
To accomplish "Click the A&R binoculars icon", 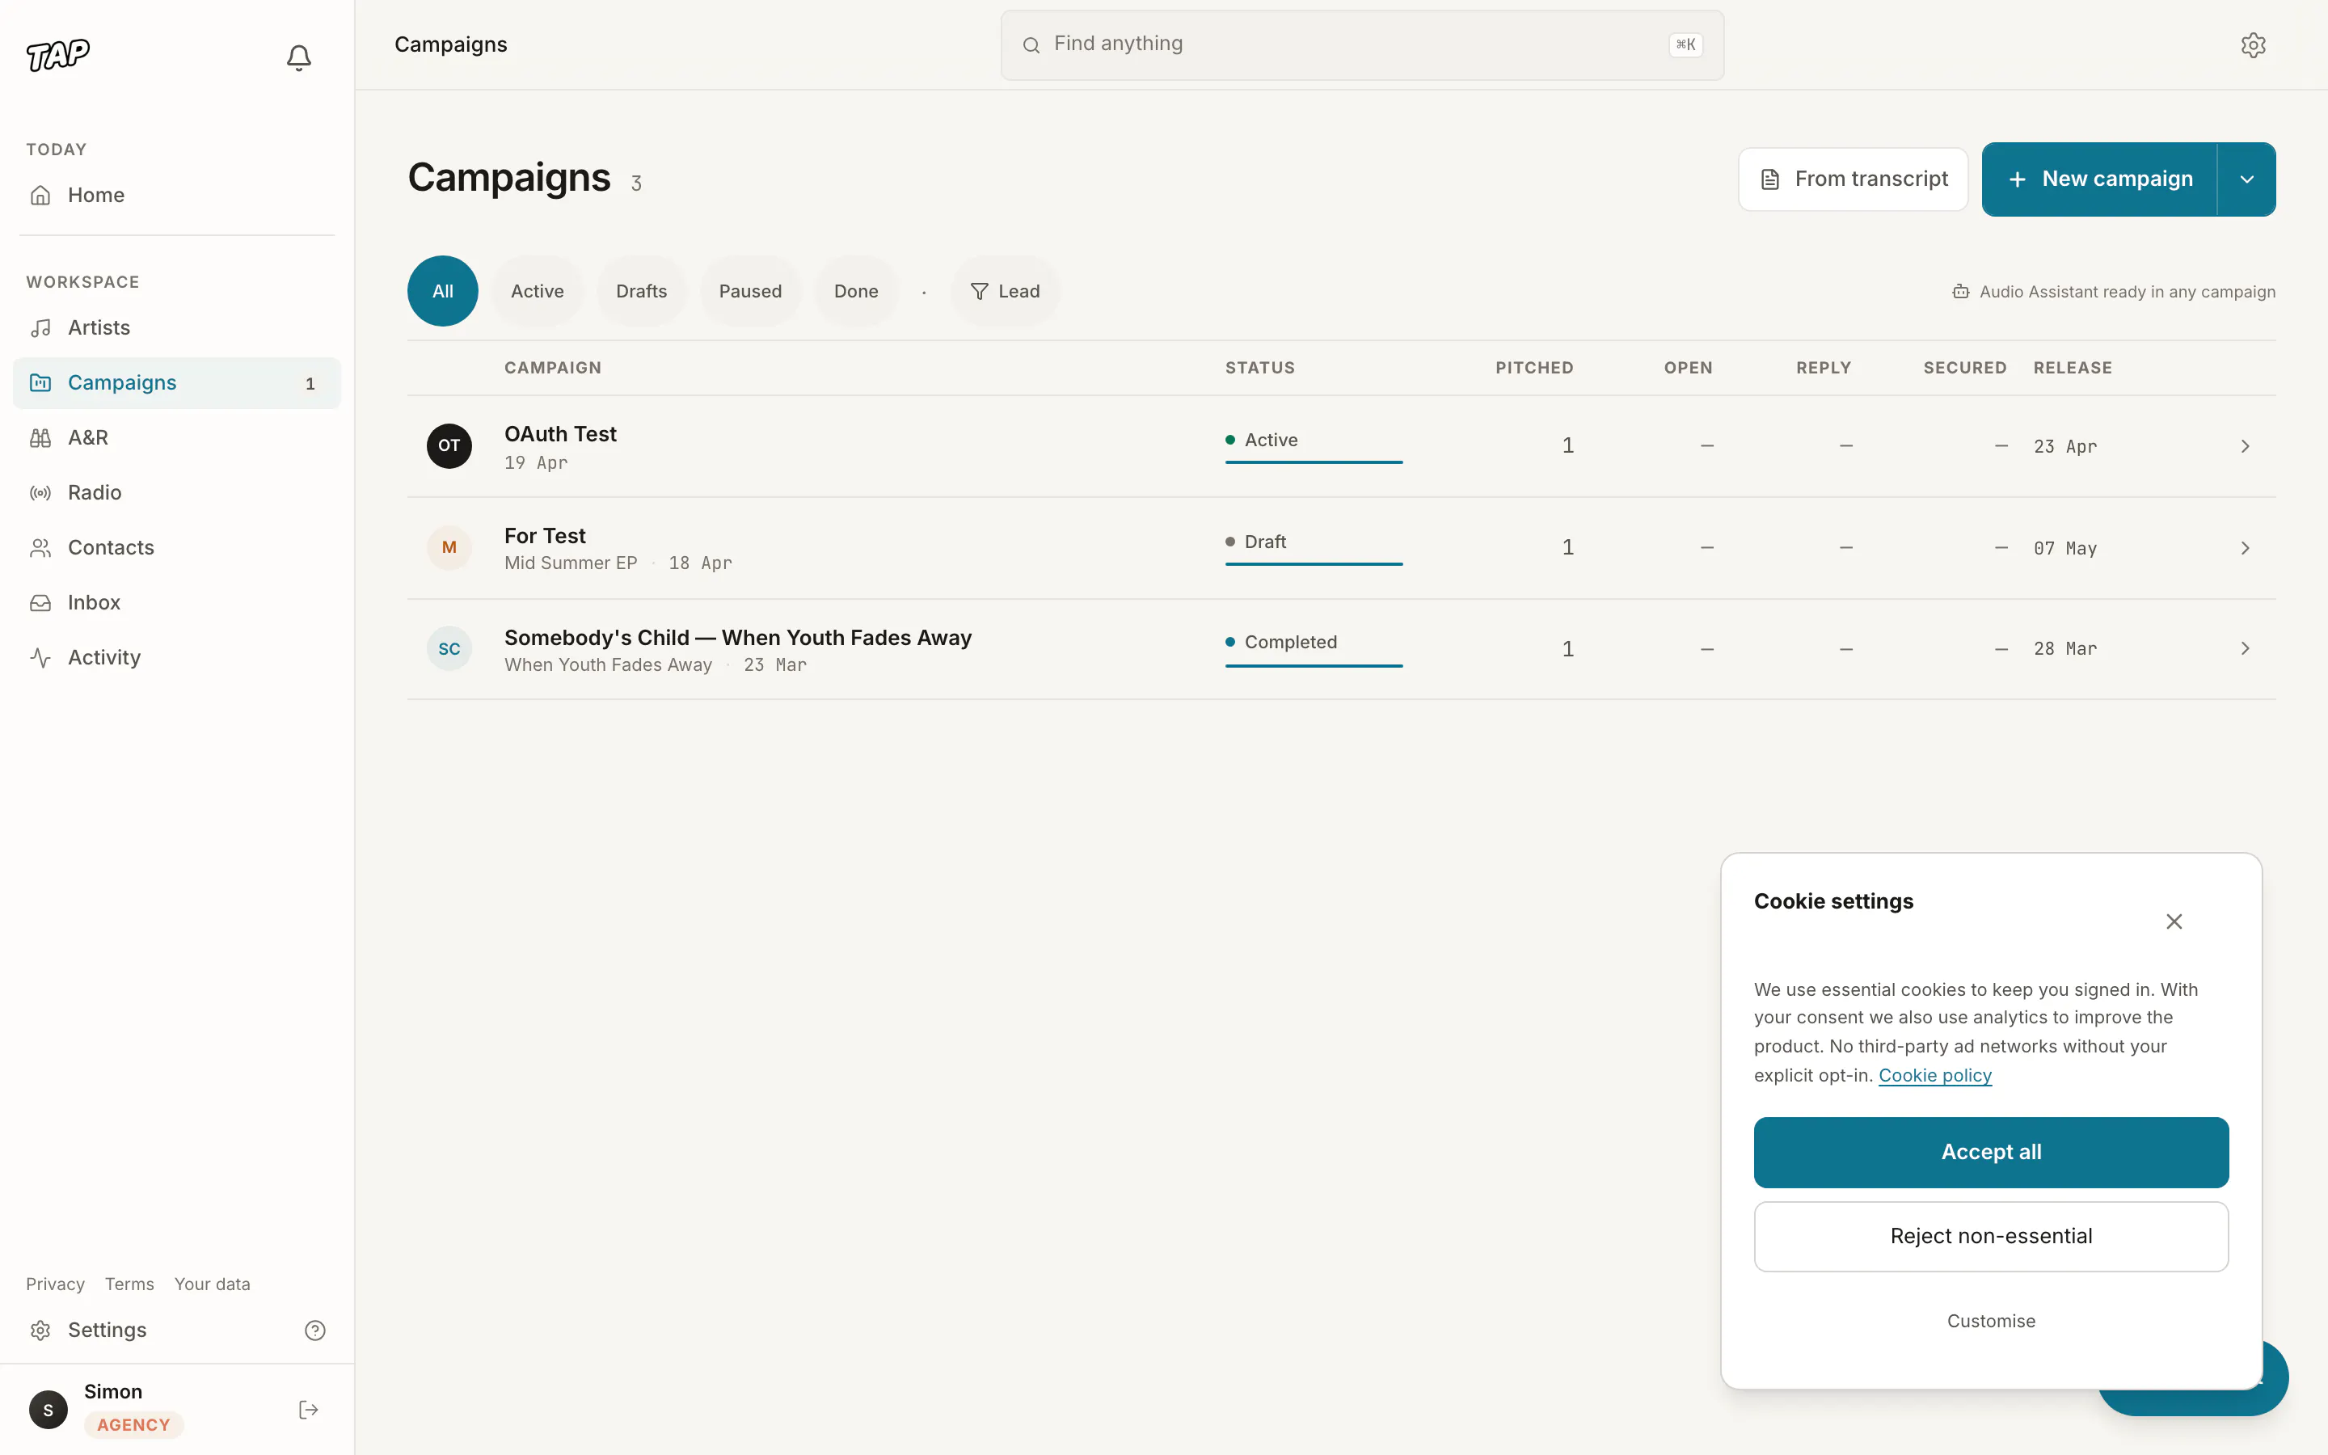I will click(x=40, y=438).
